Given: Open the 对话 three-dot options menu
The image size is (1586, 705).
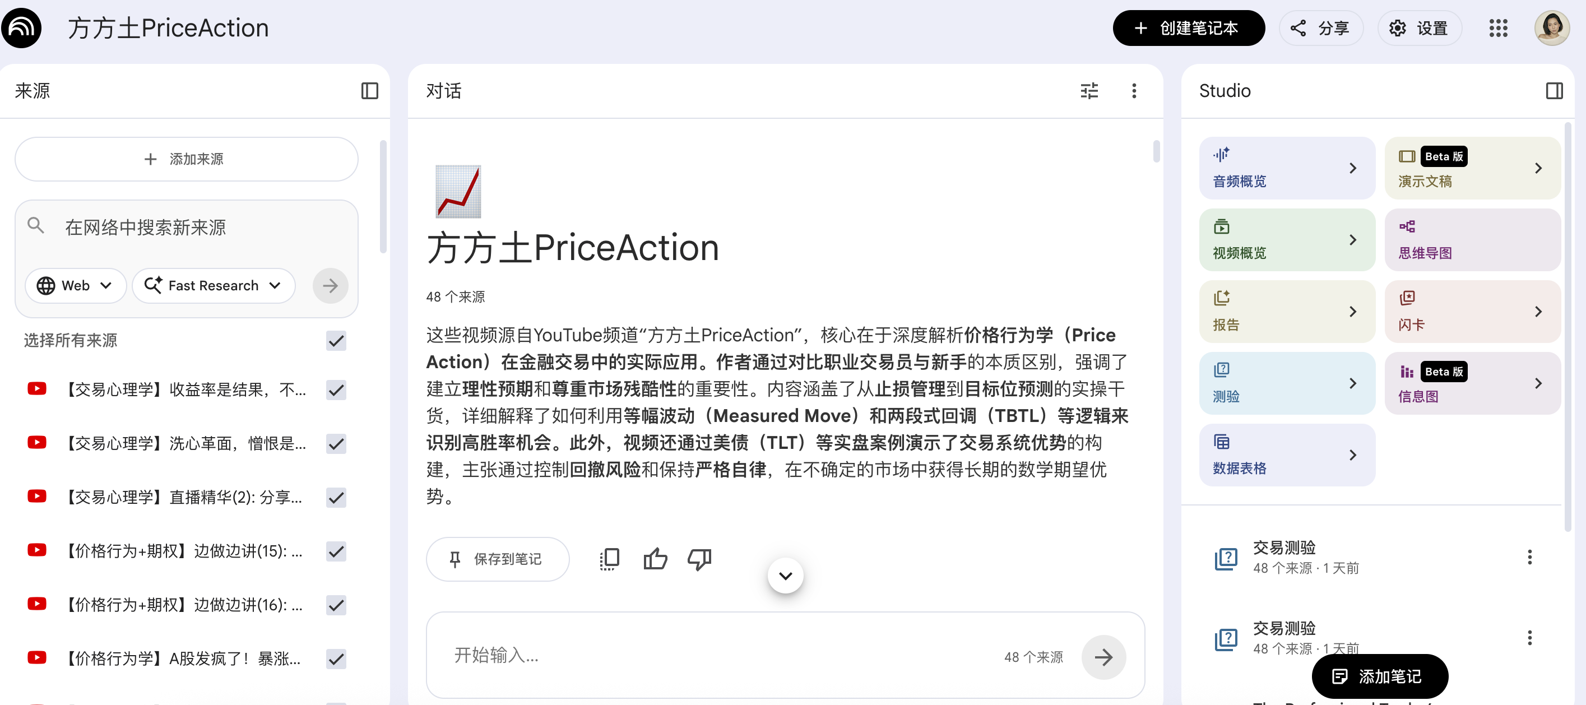Looking at the screenshot, I should (1134, 91).
